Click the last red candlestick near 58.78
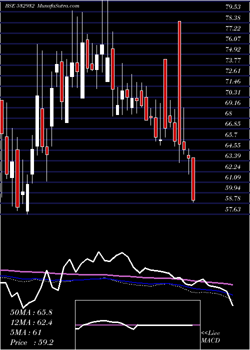This screenshot has width=250, height=350. [193, 179]
